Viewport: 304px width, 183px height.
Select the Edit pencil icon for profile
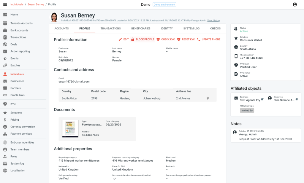pyautogui.click(x=121, y=39)
